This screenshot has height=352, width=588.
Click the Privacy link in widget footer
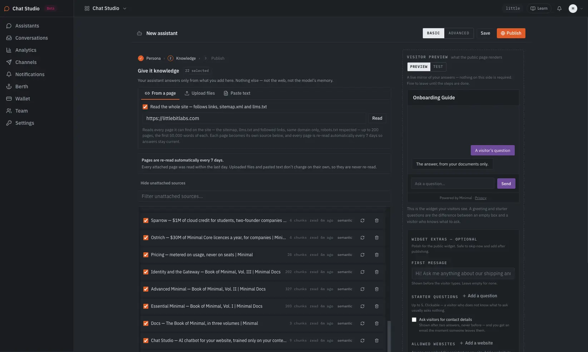coord(480,198)
